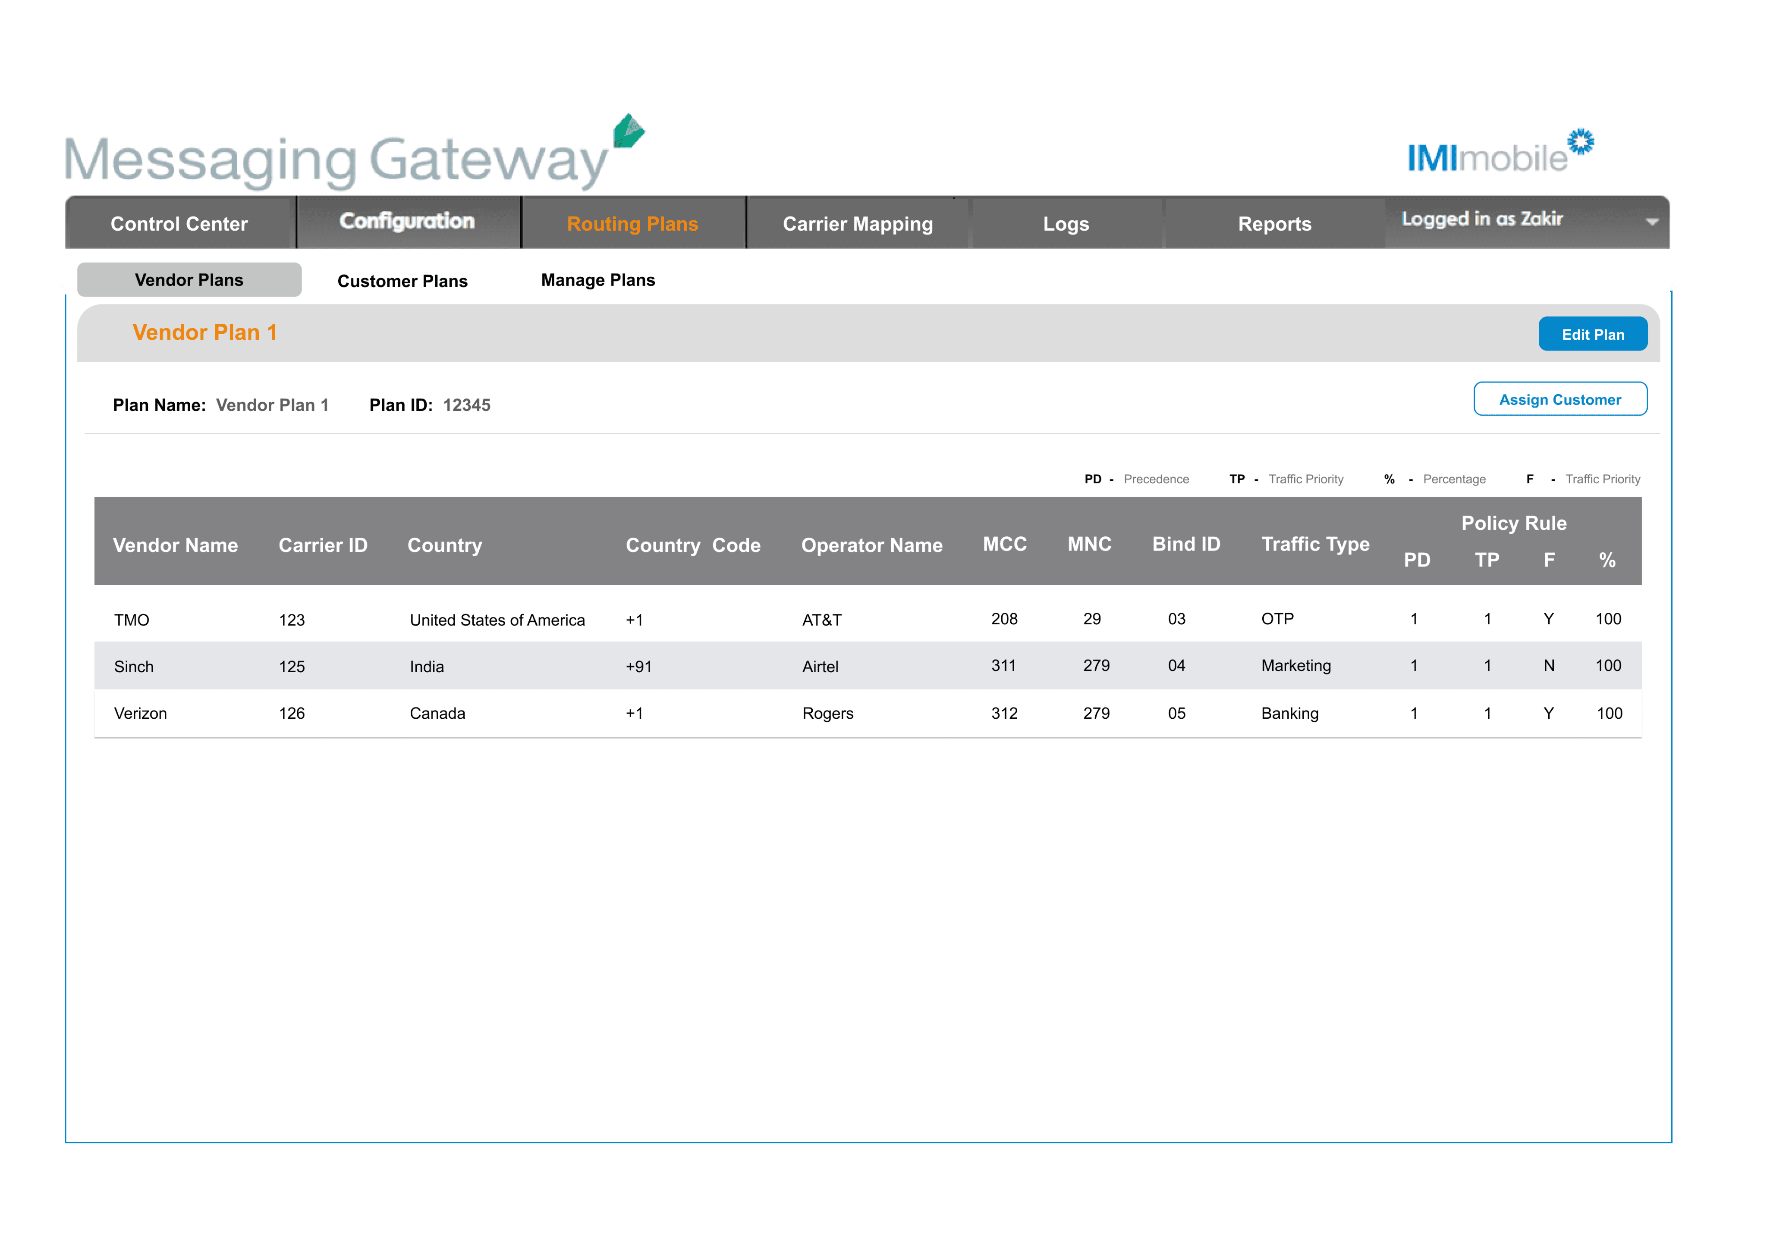Image resolution: width=1767 pixels, height=1256 pixels.
Task: Go to the Carrier Mapping tab
Action: click(857, 223)
